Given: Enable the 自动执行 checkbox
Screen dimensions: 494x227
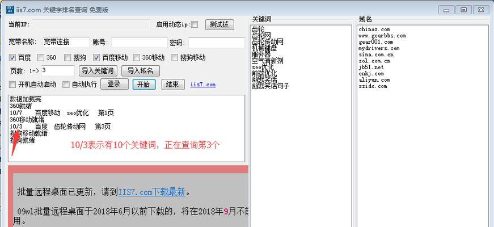Looking at the screenshot, I should click(x=66, y=85).
